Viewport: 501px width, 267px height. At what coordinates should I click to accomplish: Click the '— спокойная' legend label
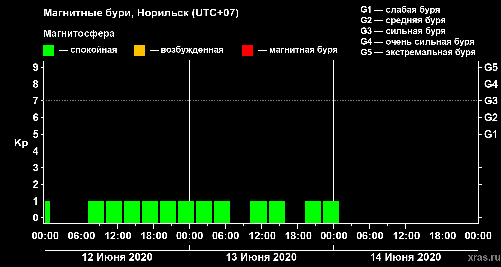tap(88, 50)
